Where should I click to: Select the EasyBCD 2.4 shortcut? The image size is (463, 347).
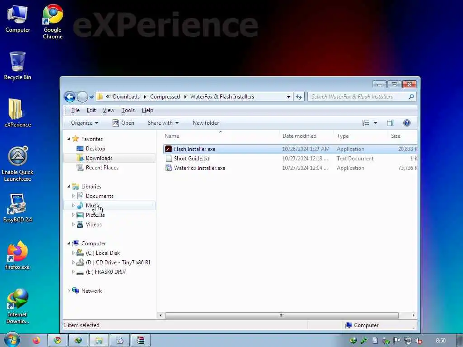pos(18,208)
